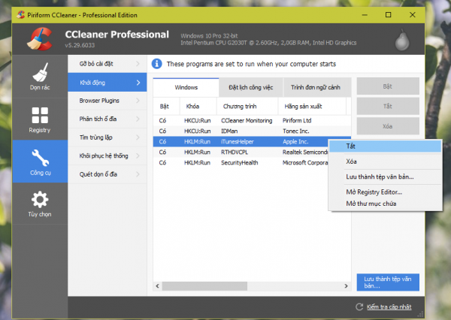451x320 pixels.
Task: Click the chevron next to Khởi động
Action: point(138,83)
